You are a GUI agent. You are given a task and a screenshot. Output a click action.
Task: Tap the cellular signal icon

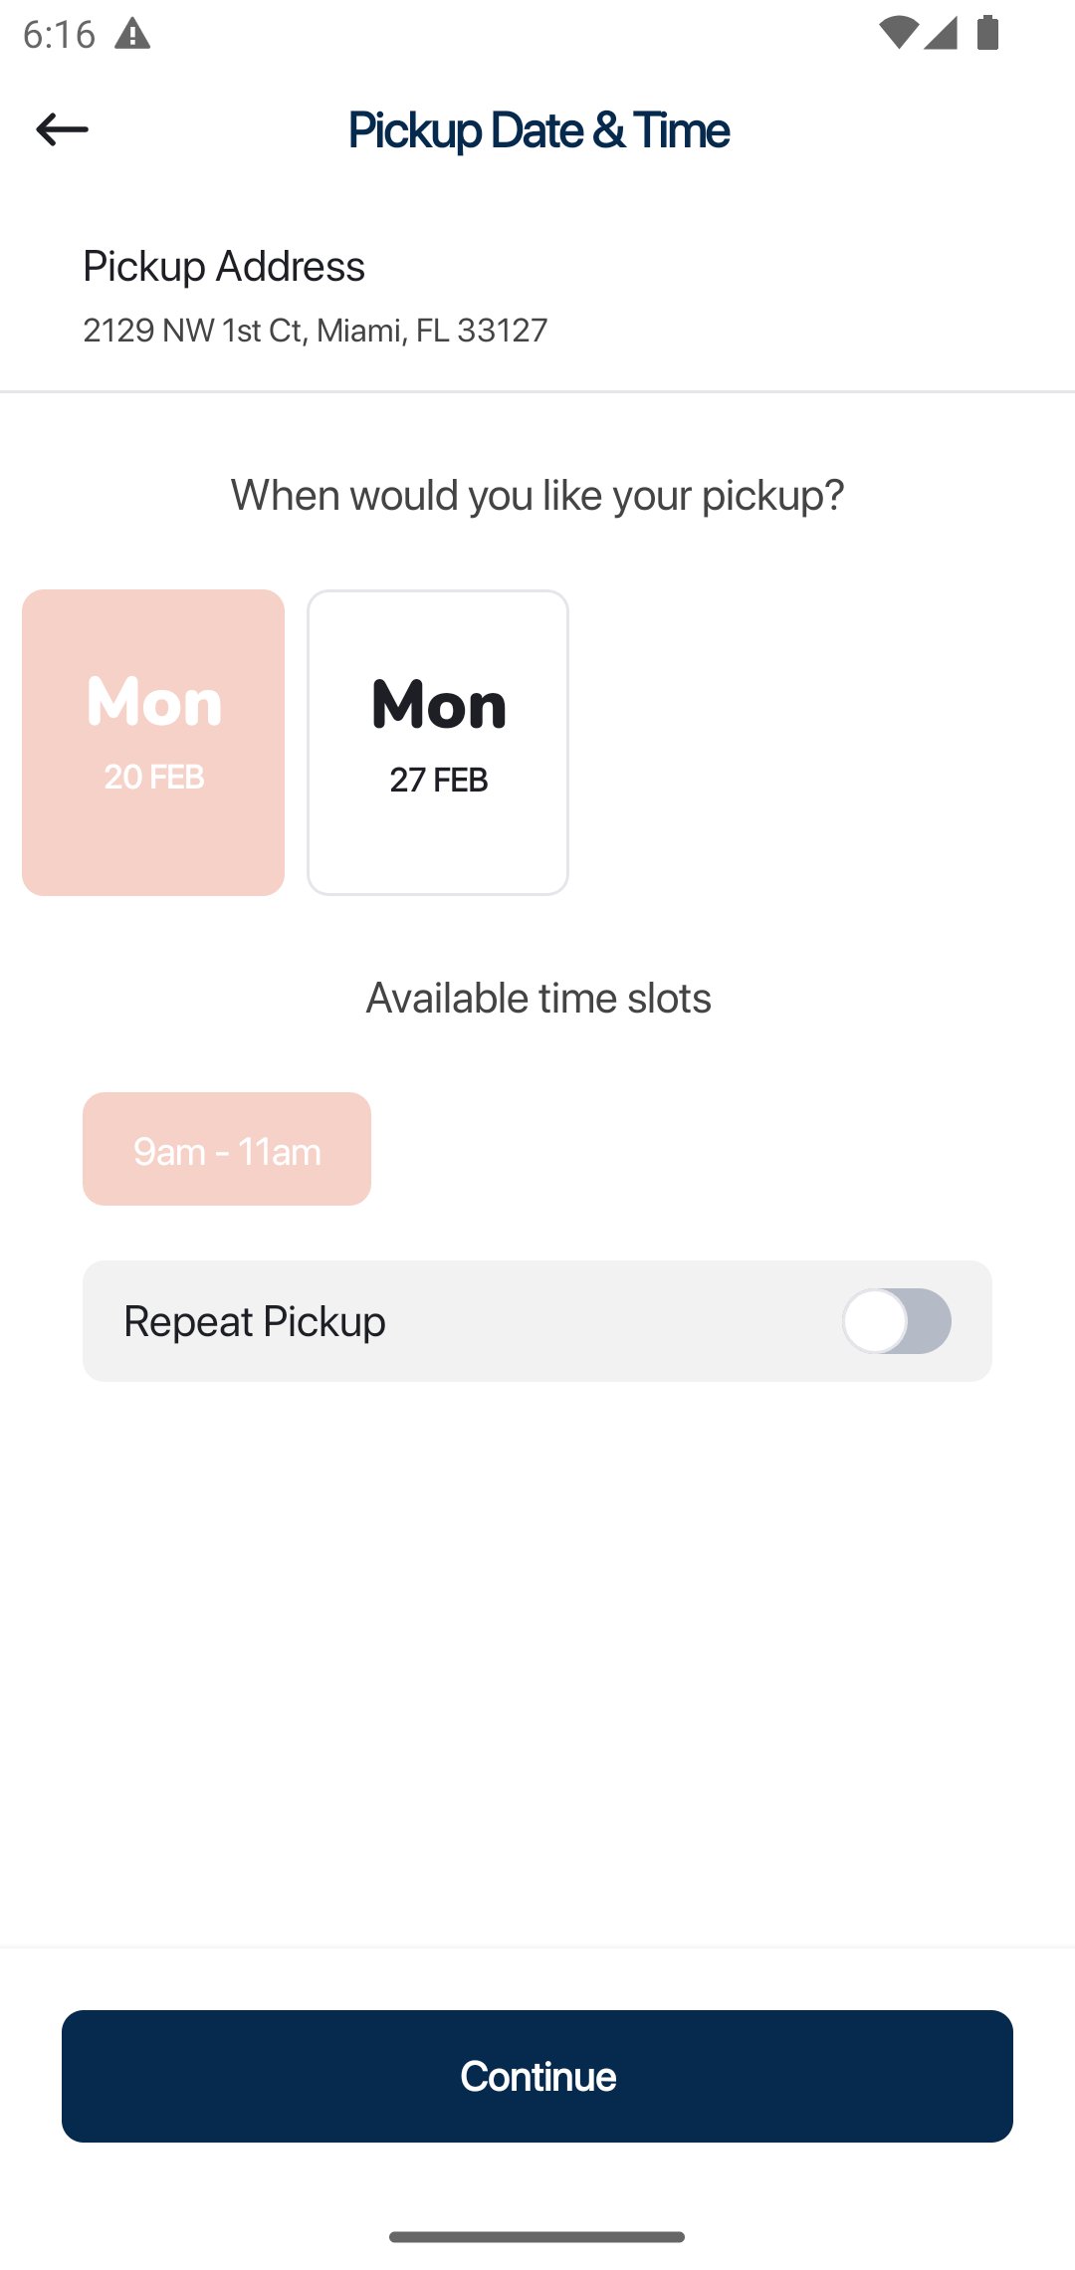940,33
